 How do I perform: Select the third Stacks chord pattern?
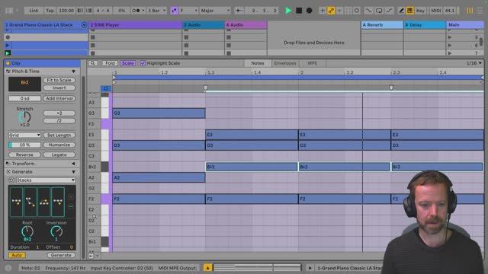pyautogui.click(x=44, y=202)
